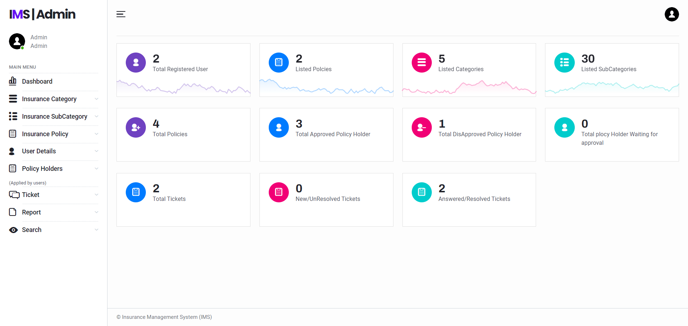
Task: Click the pink New/UnResolved Tickets icon
Action: (278, 192)
